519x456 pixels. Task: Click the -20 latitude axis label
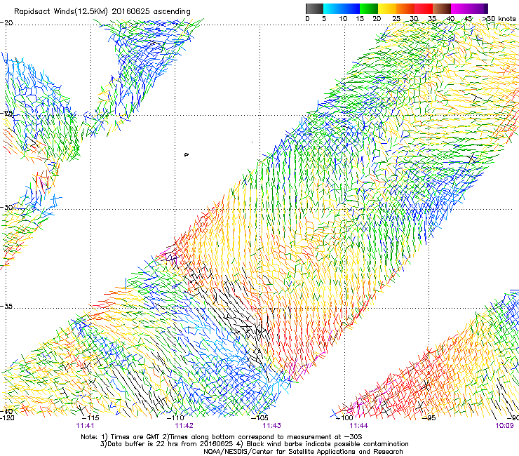pyautogui.click(x=6, y=23)
